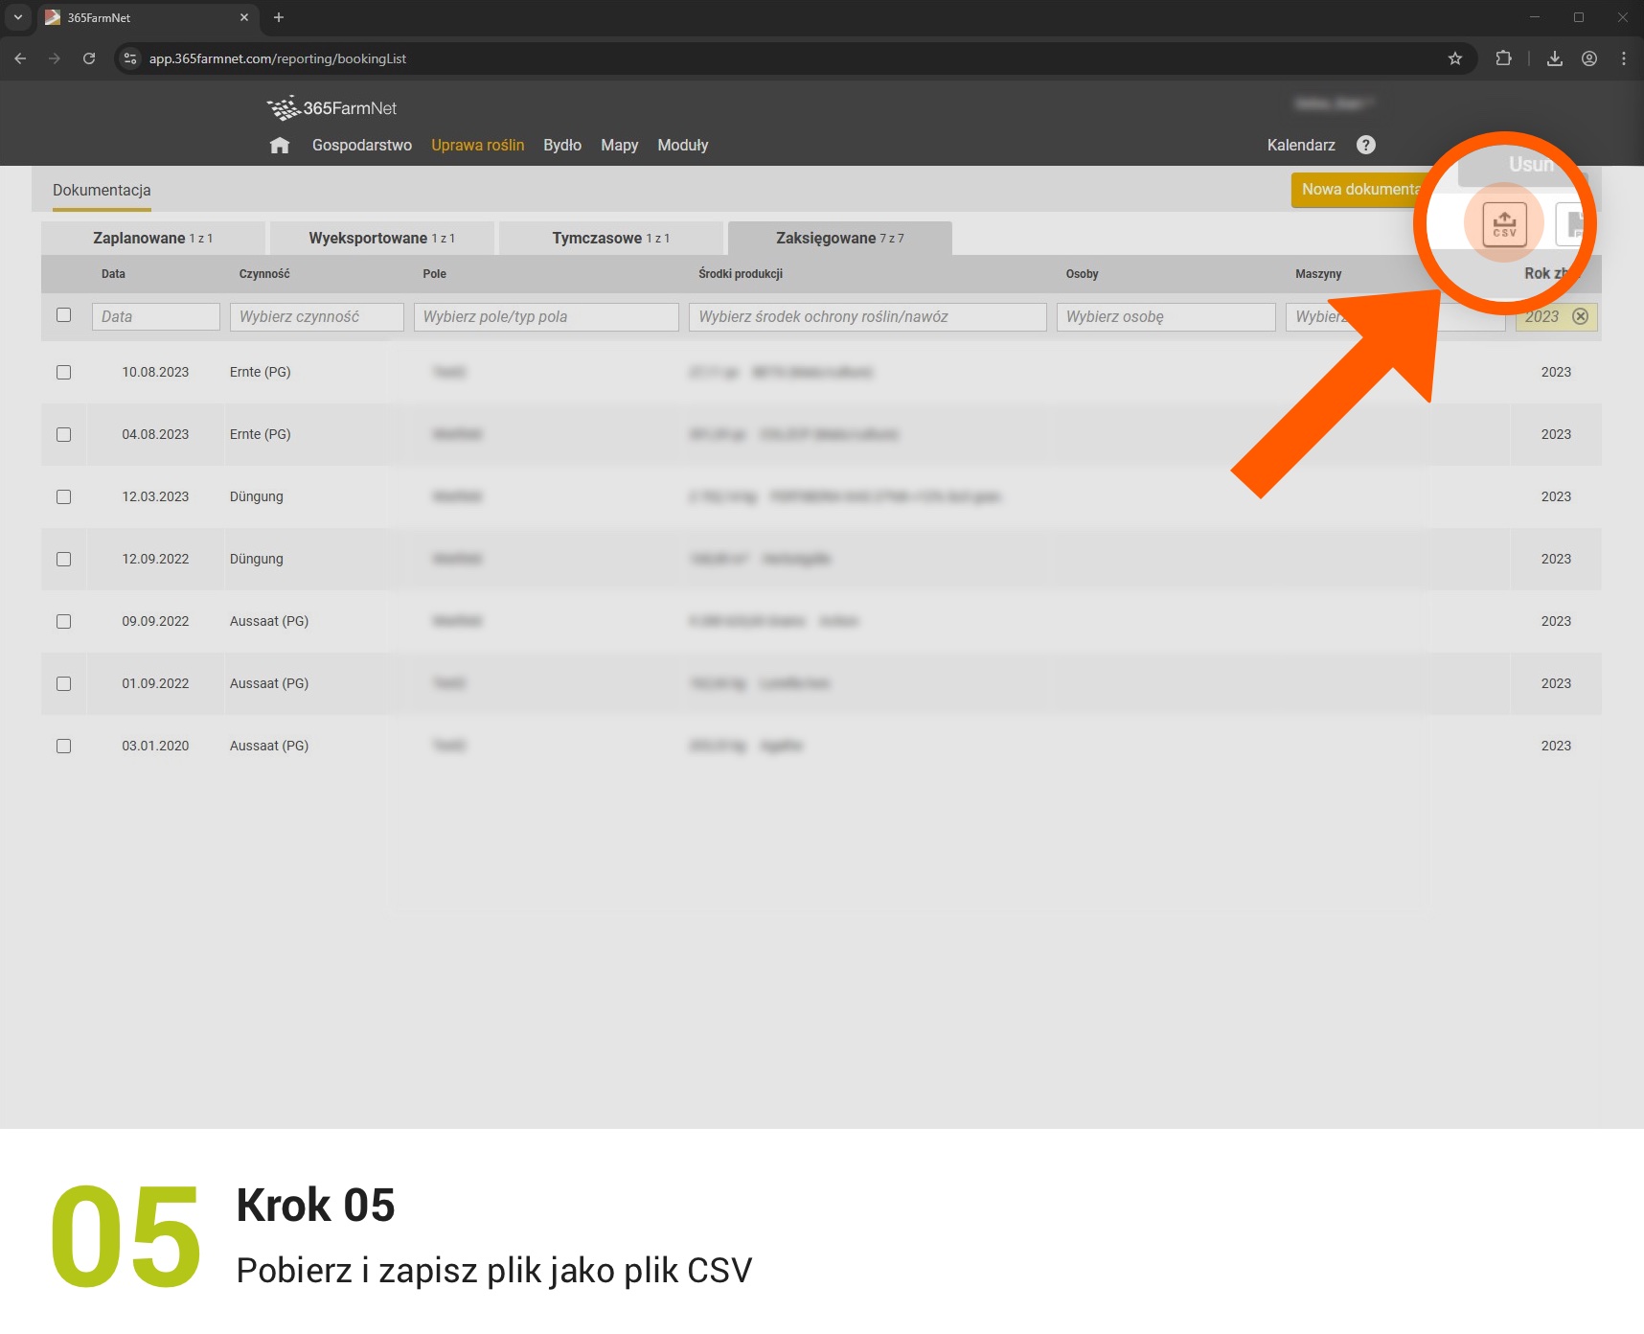Expand the Wybierz czynność filter

tap(316, 317)
